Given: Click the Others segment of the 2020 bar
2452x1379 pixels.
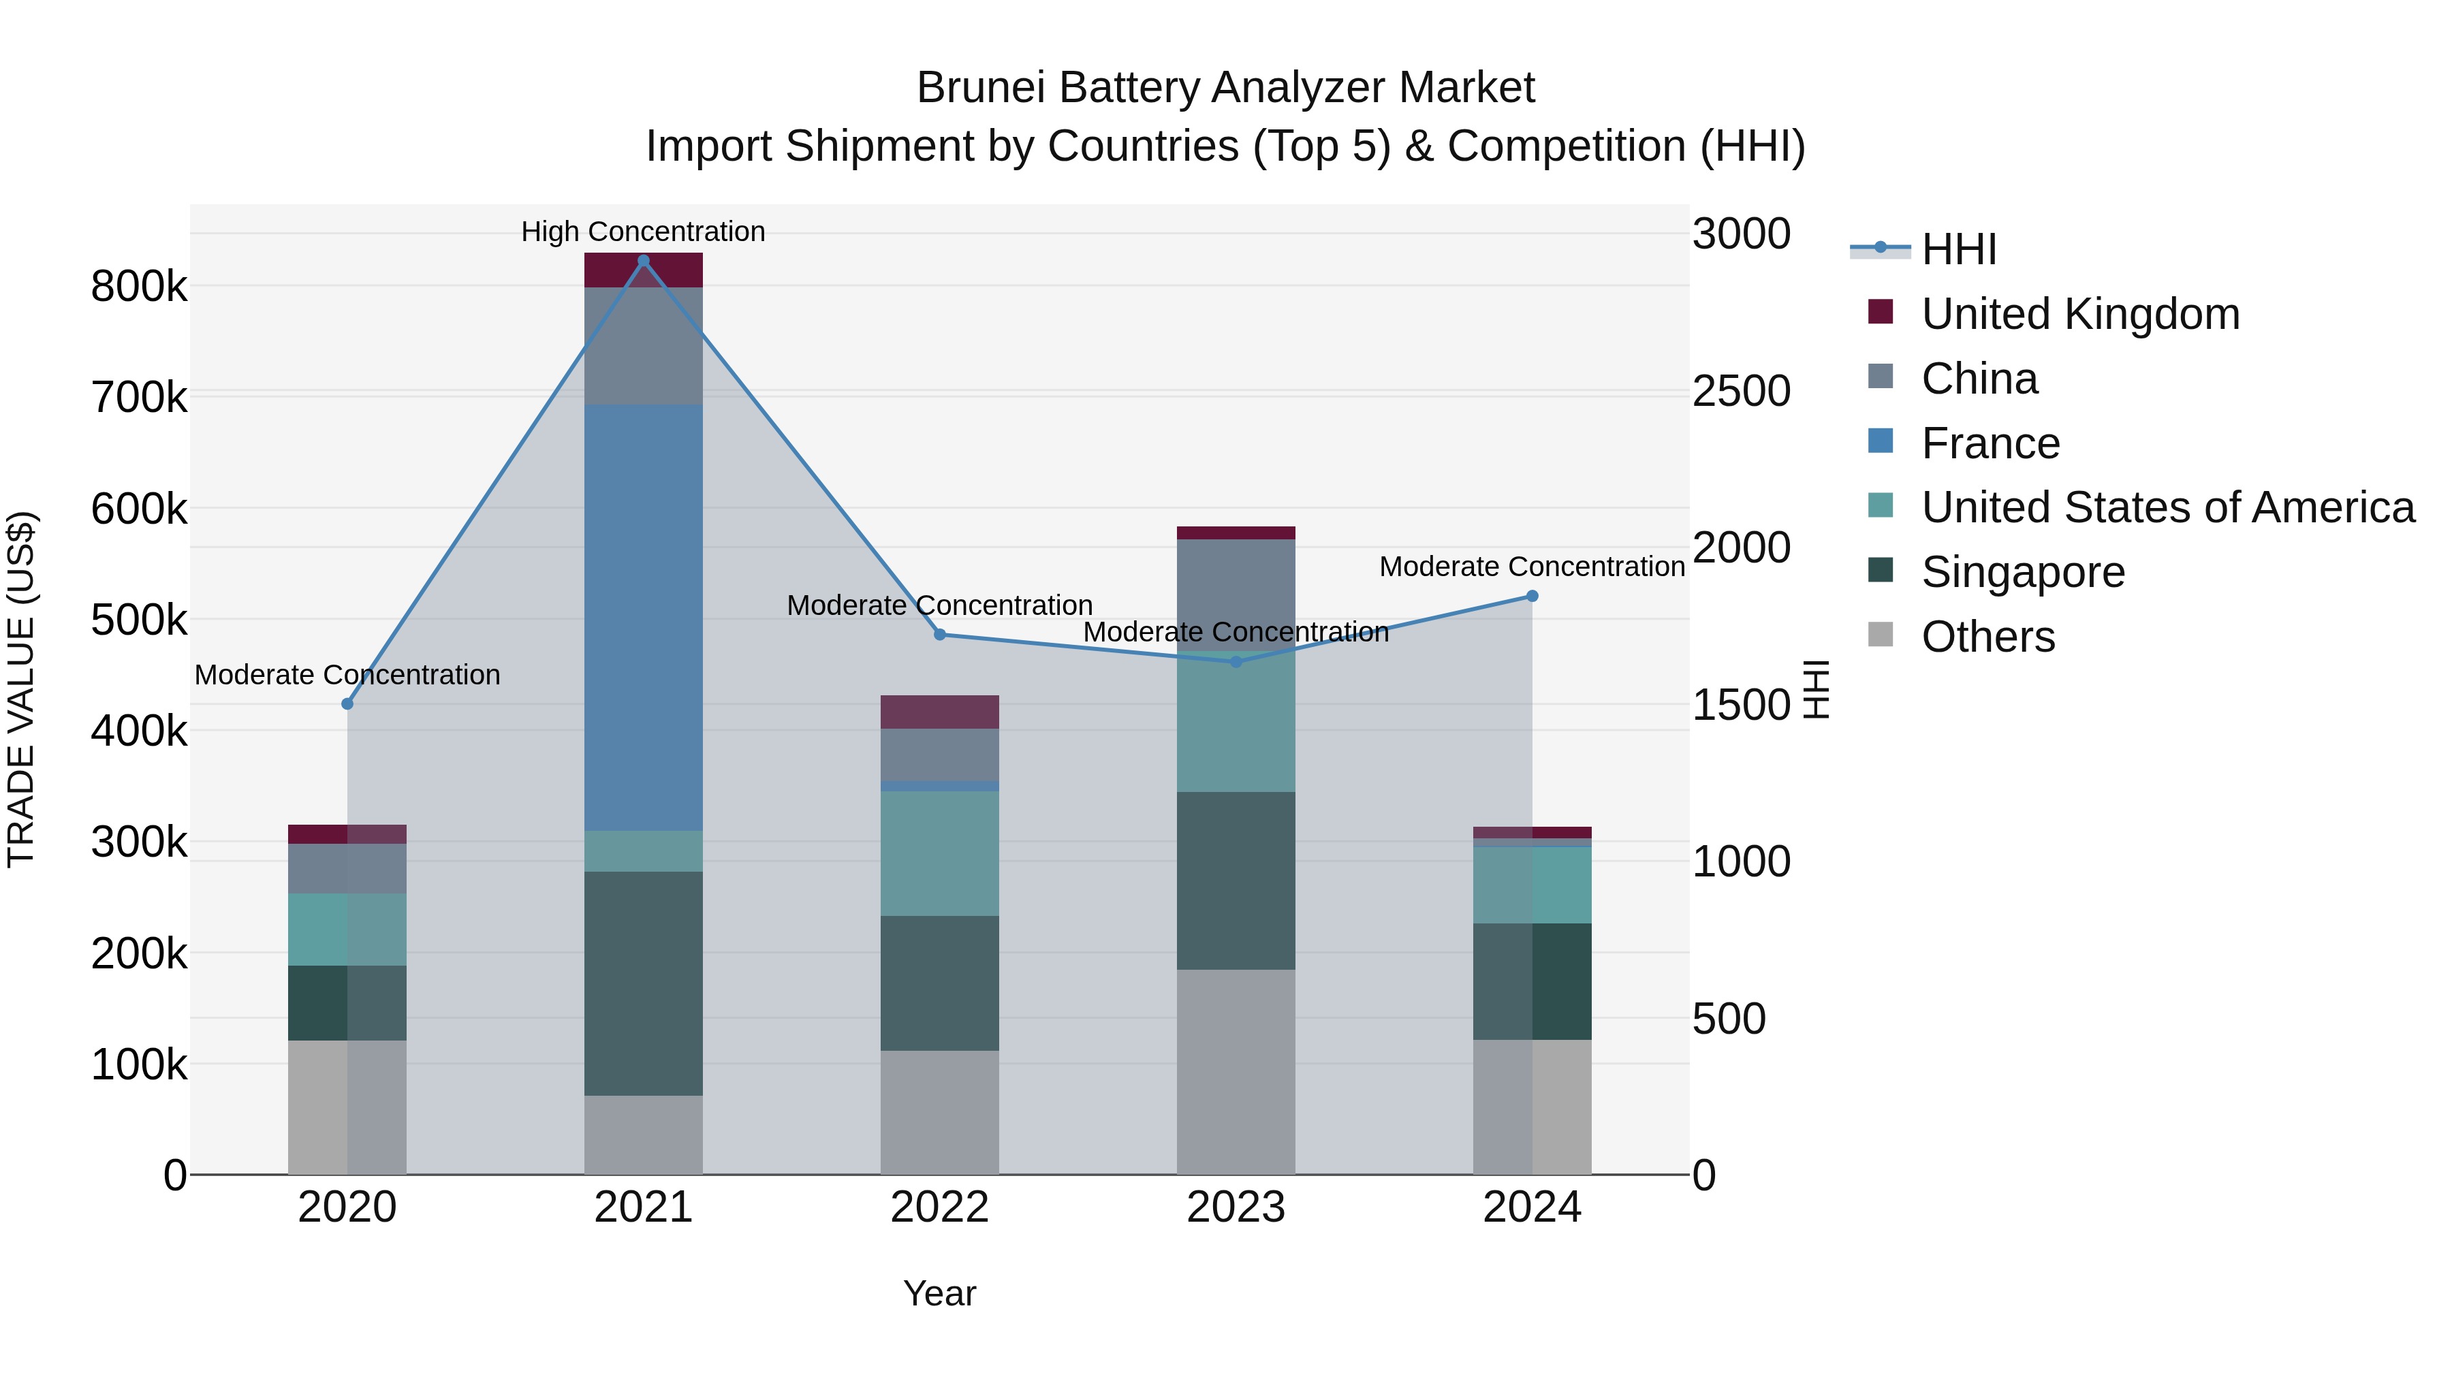Looking at the screenshot, I should [x=347, y=1108].
